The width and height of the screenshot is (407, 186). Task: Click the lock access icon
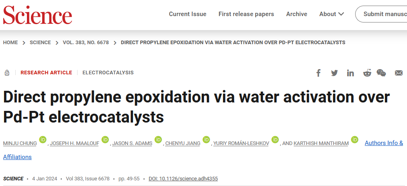coord(7,73)
